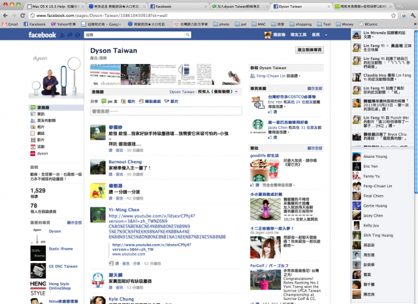Open the shopping bookmarks folder

click(x=300, y=24)
